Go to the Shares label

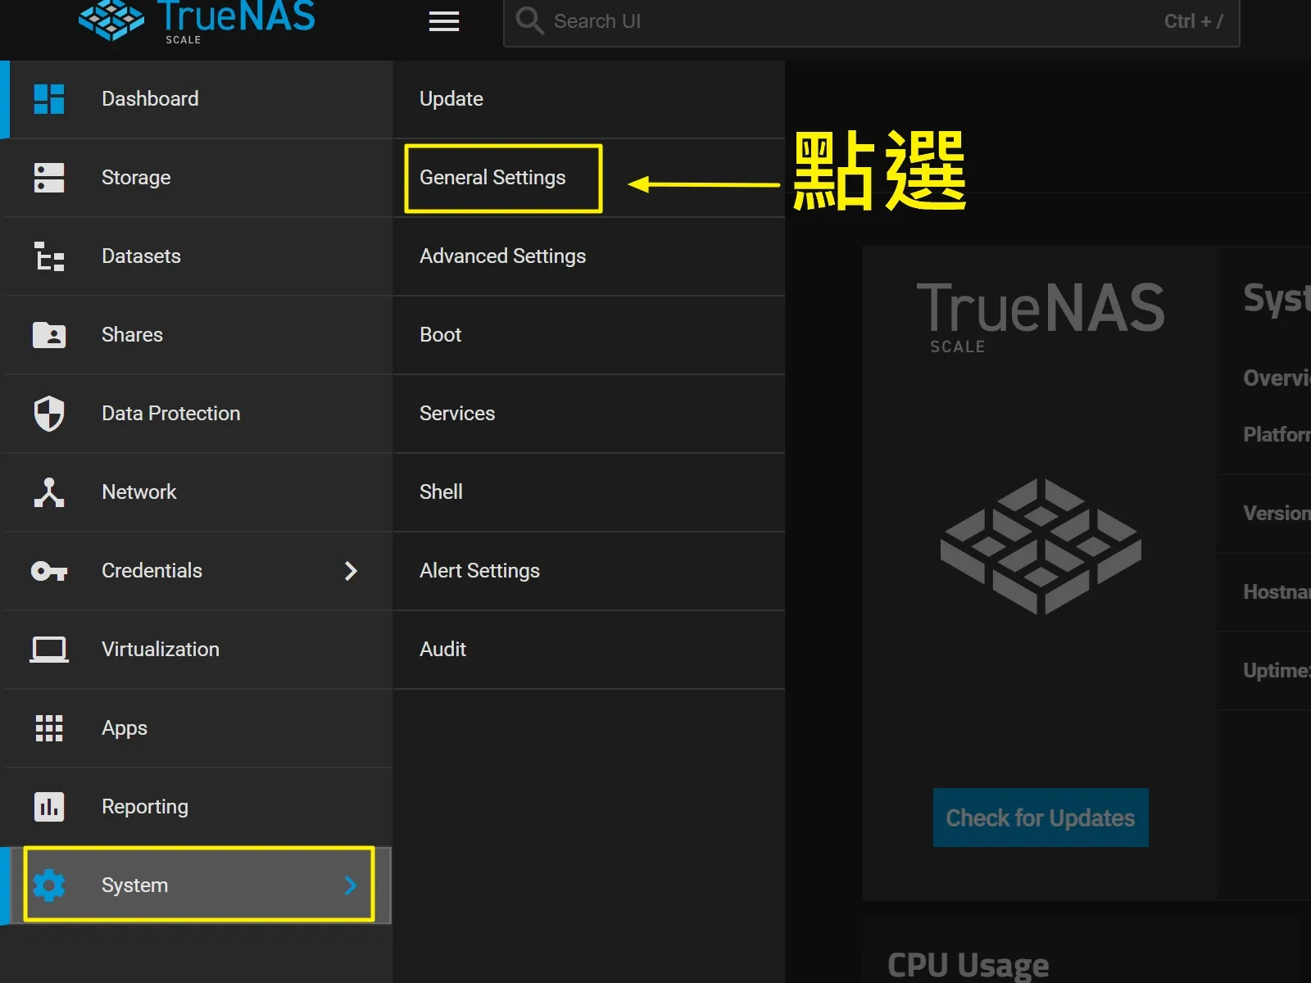point(132,335)
